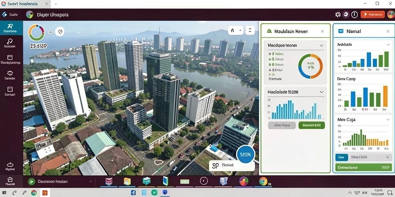
Task: Click the red stack icon in bottom toolbar
Action: [x=109, y=181]
